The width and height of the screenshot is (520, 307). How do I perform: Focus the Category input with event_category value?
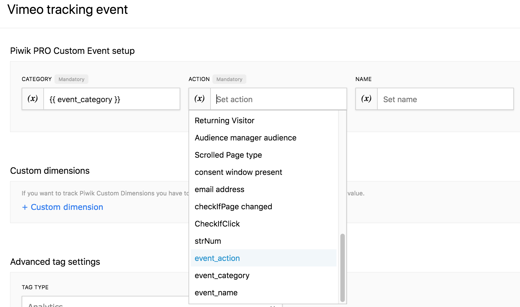tap(112, 99)
